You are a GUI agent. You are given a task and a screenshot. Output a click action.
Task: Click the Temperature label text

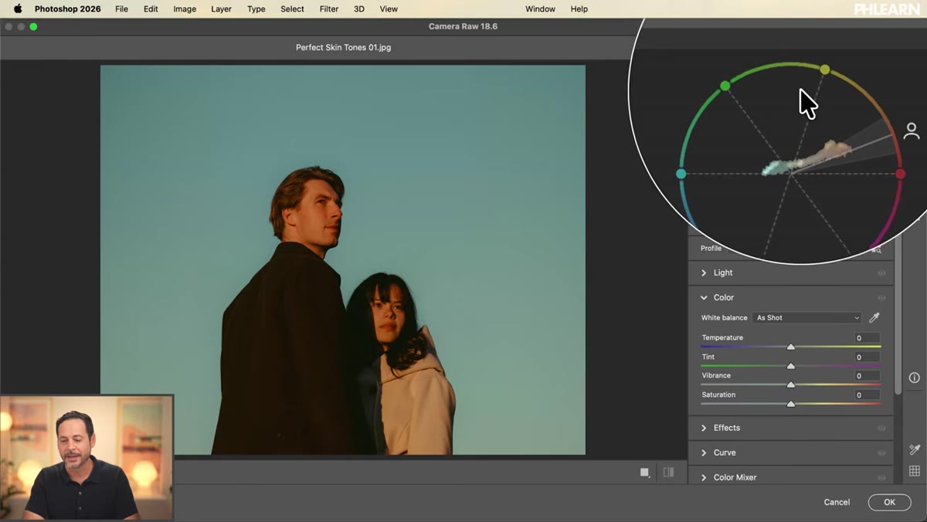722,337
